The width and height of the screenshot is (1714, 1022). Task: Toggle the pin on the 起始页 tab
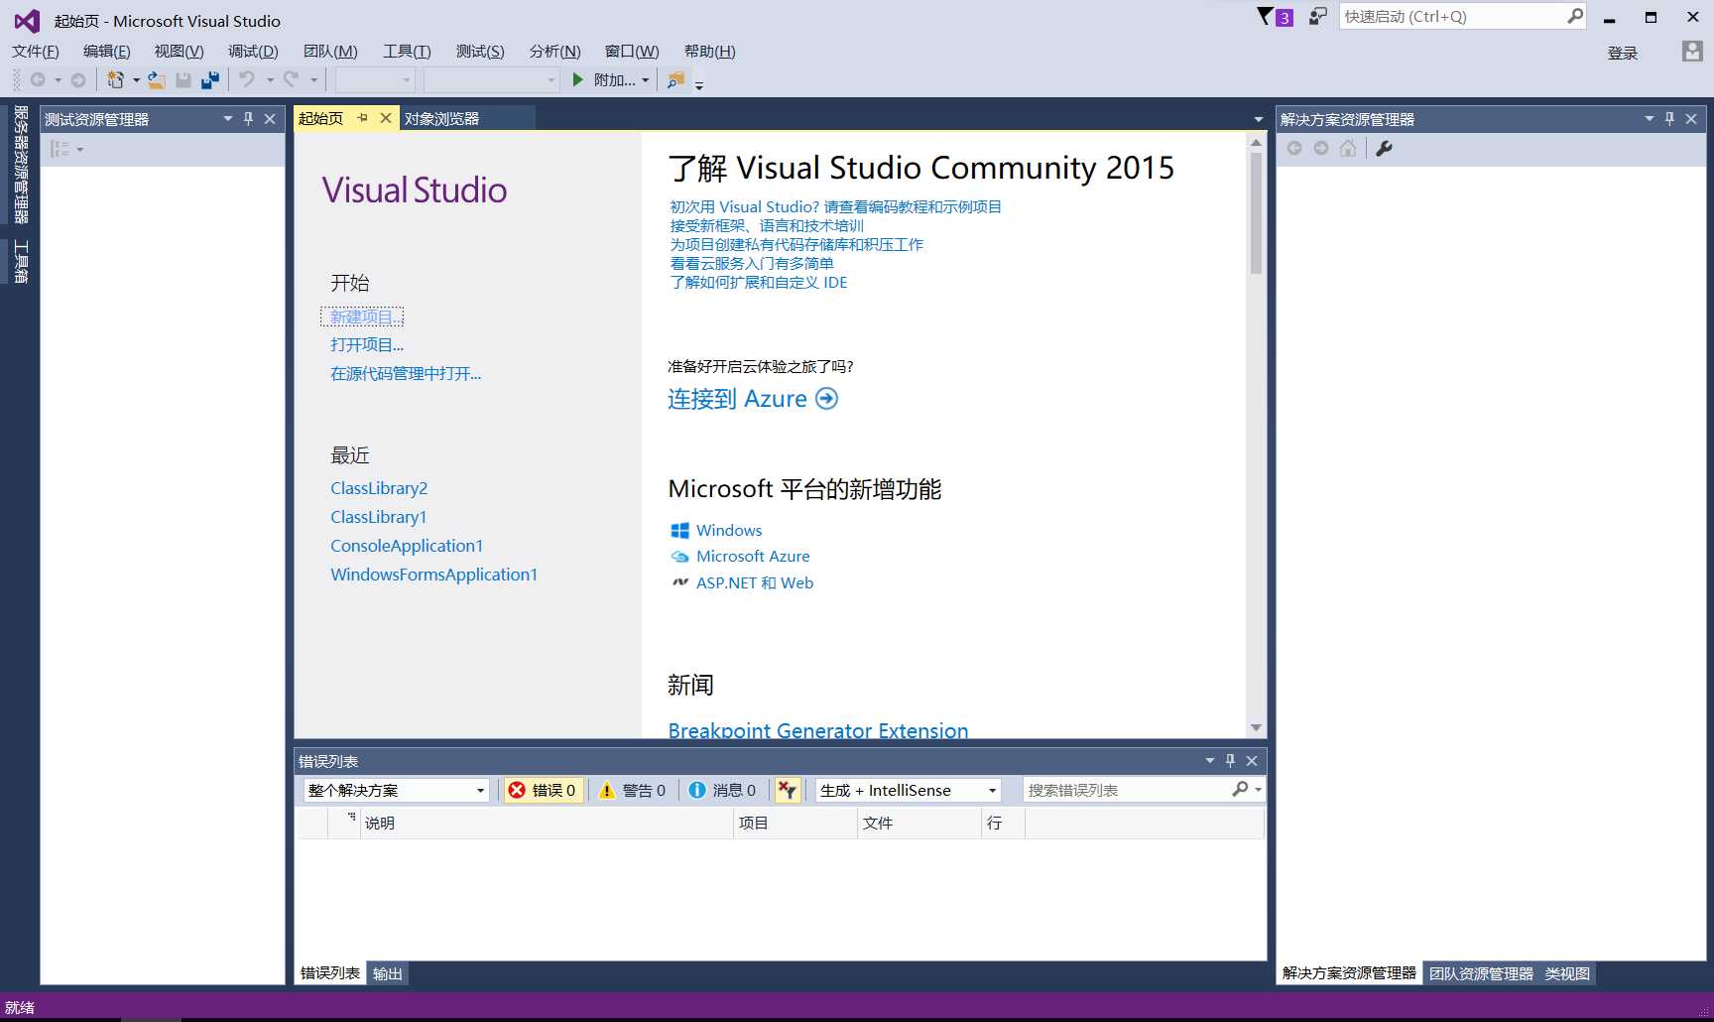pos(363,118)
